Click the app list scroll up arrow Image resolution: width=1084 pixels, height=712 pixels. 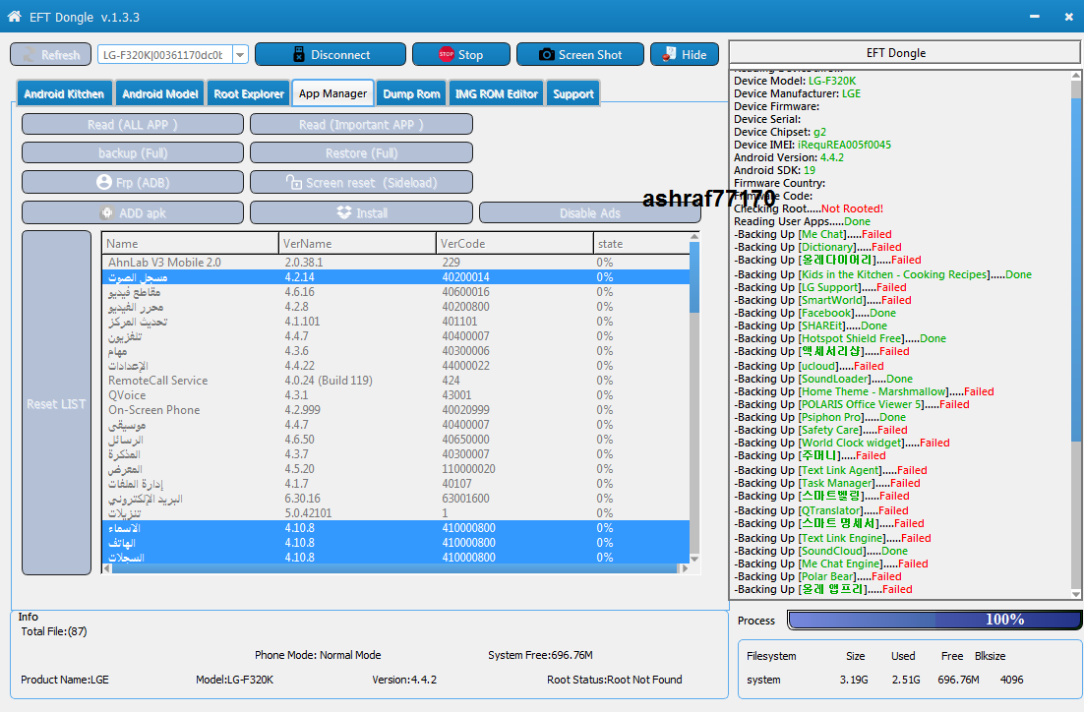694,237
